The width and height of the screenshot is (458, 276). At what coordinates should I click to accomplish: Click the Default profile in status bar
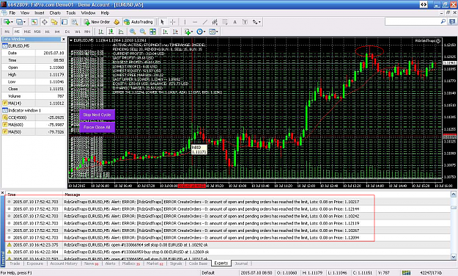click(208, 272)
